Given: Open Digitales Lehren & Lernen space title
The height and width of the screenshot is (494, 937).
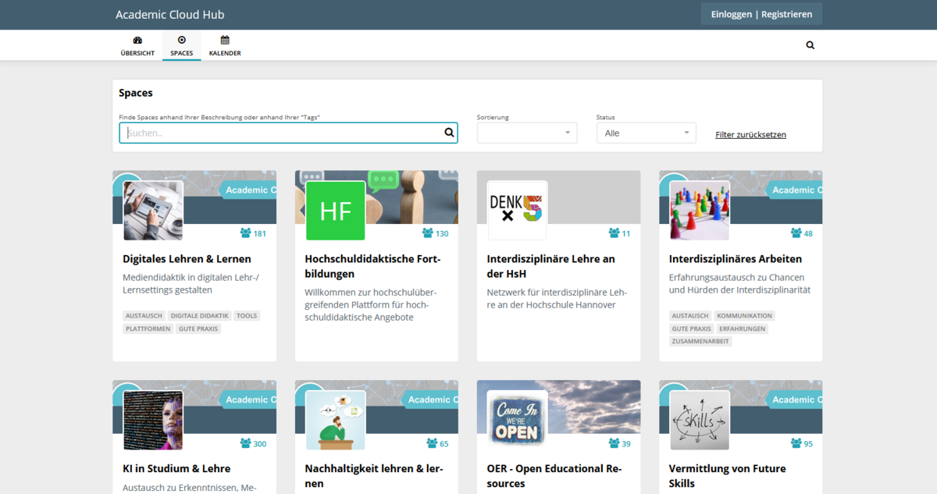Looking at the screenshot, I should [x=187, y=259].
